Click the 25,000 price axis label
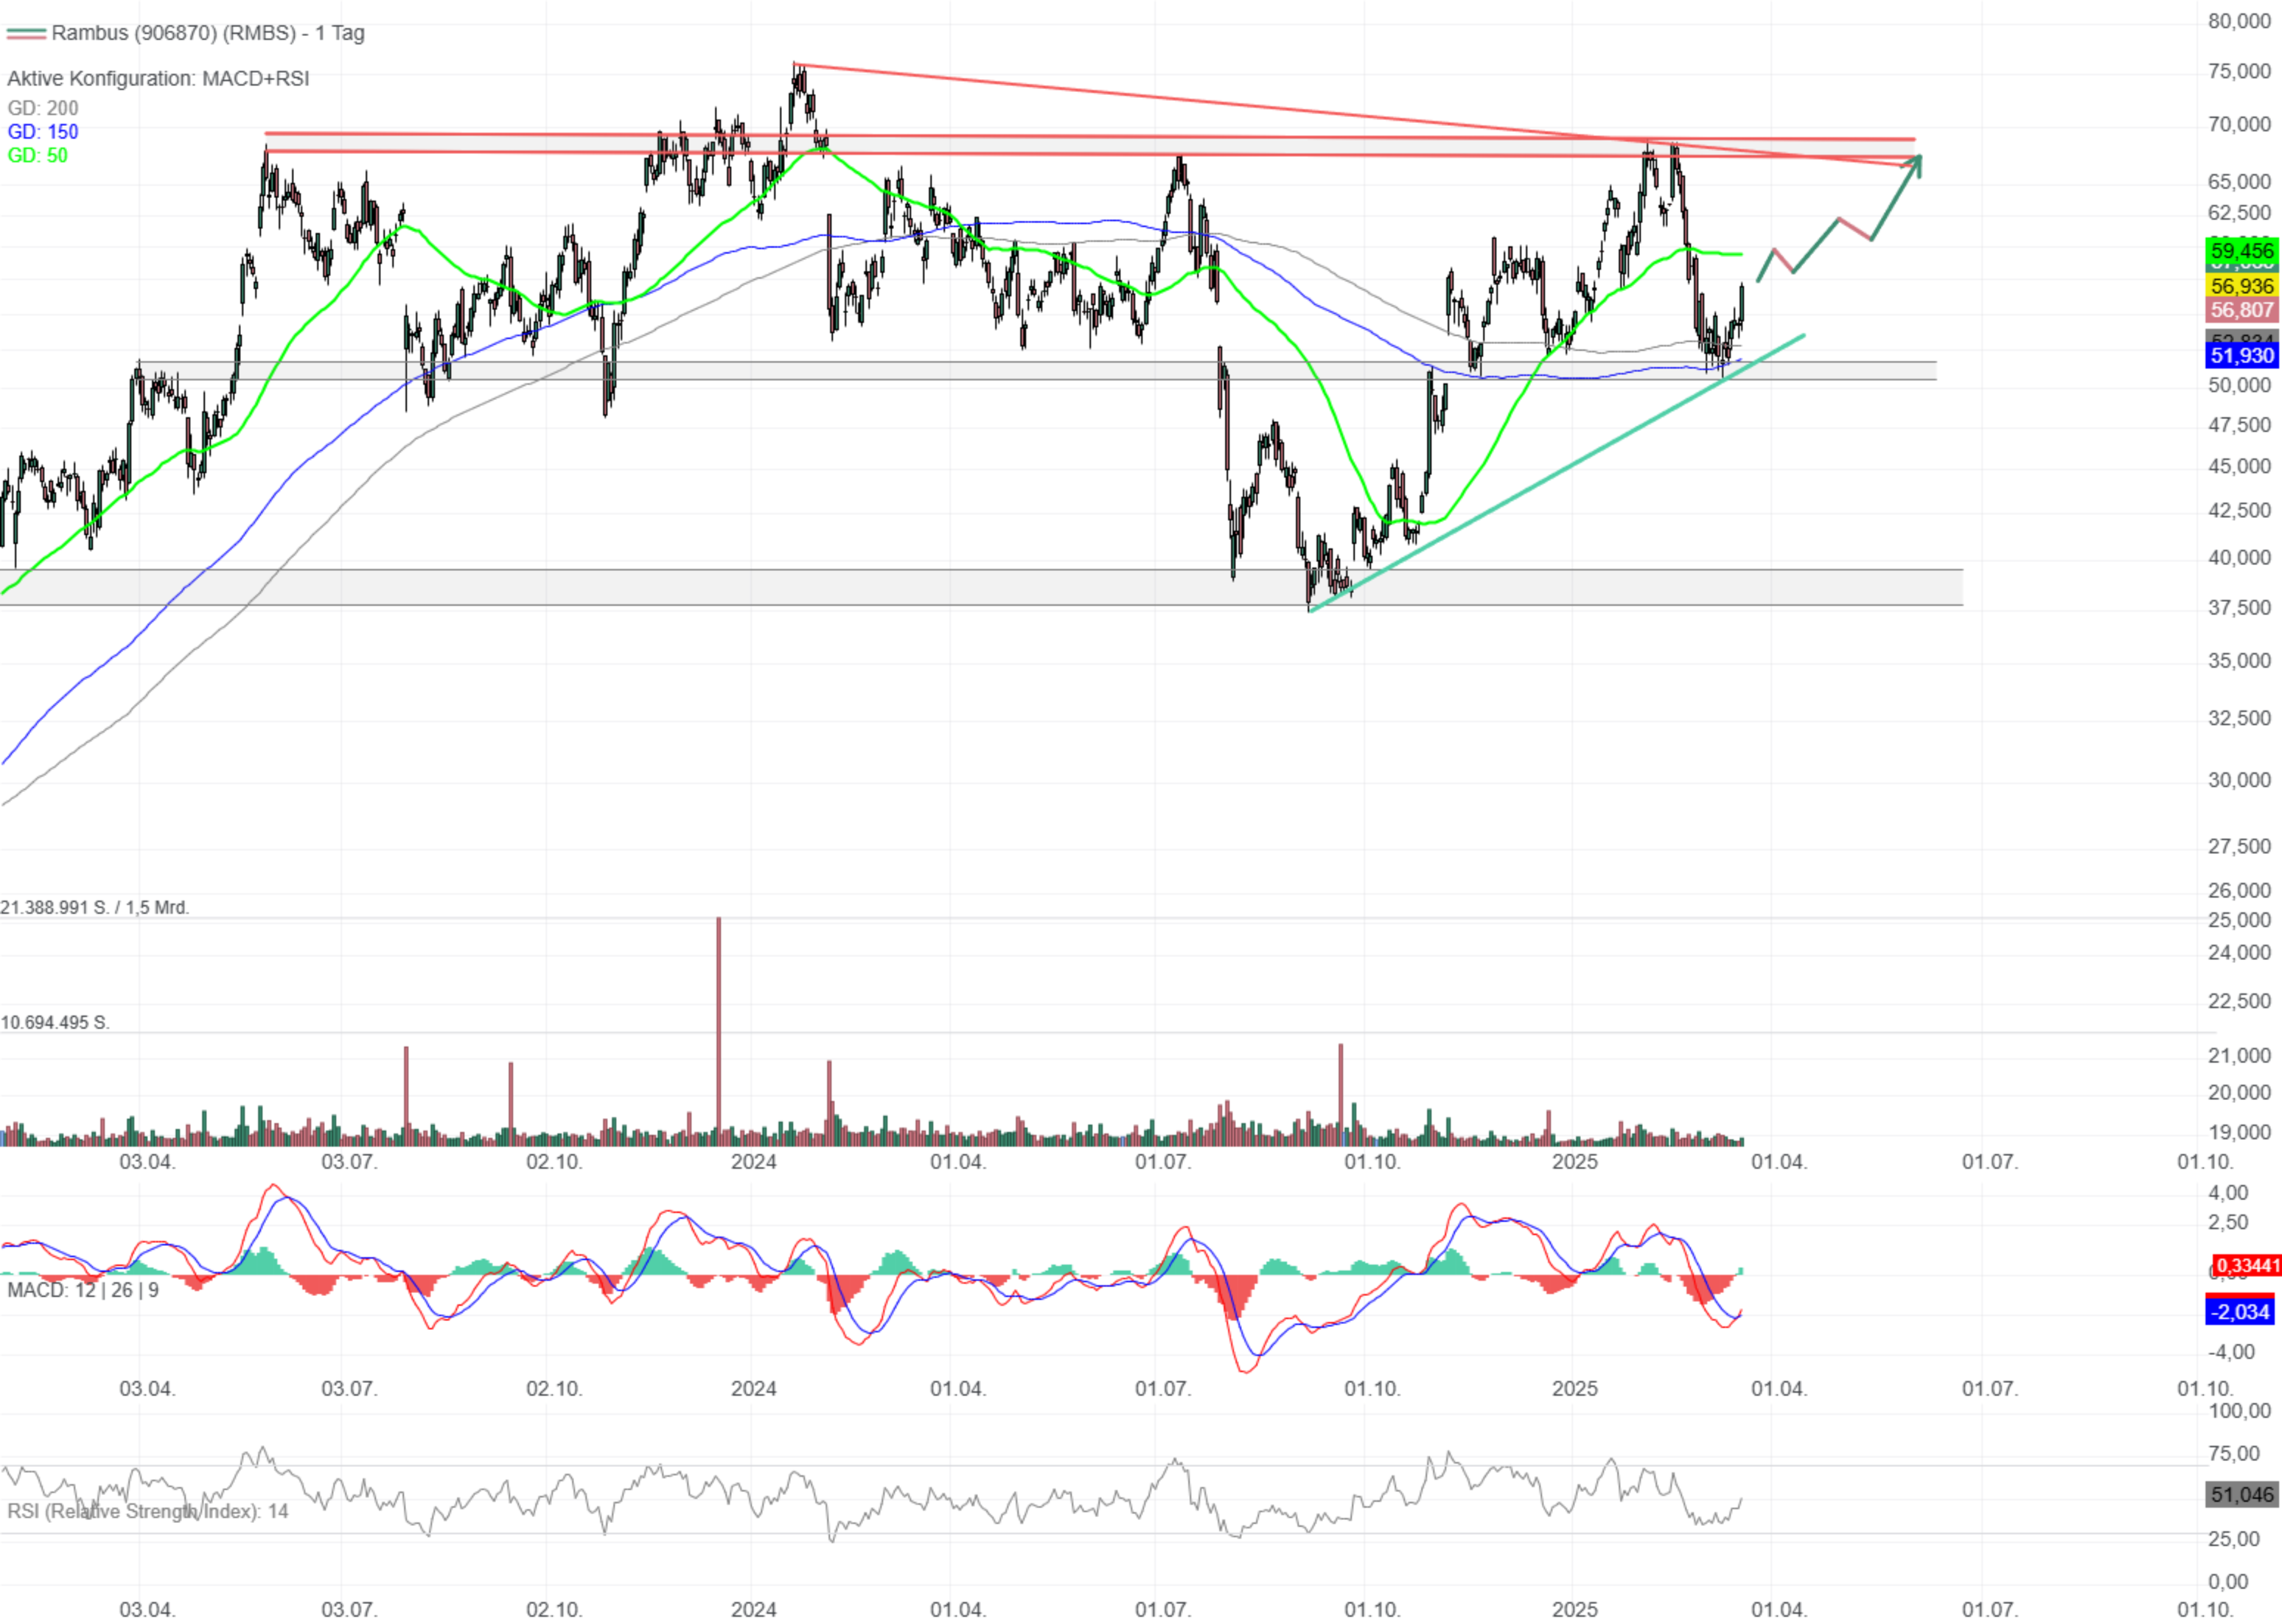The width and height of the screenshot is (2282, 1624). tap(2239, 921)
